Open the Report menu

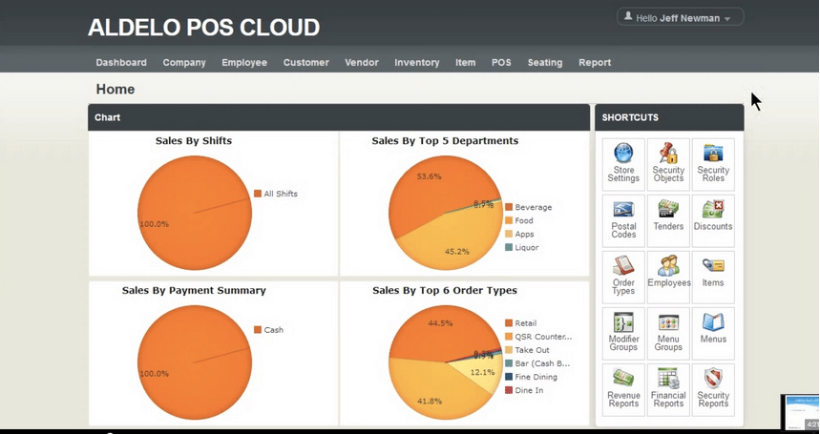pos(595,62)
